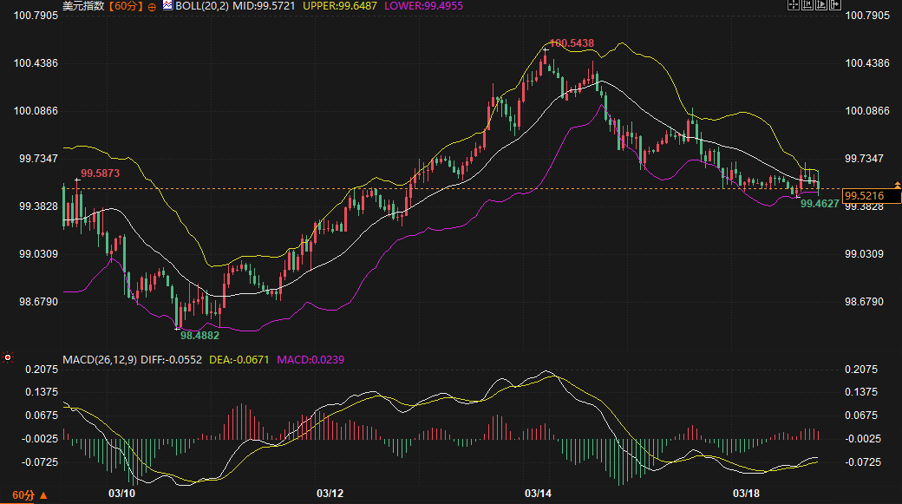Click the jump-to-chart-start range icon

coord(807,5)
